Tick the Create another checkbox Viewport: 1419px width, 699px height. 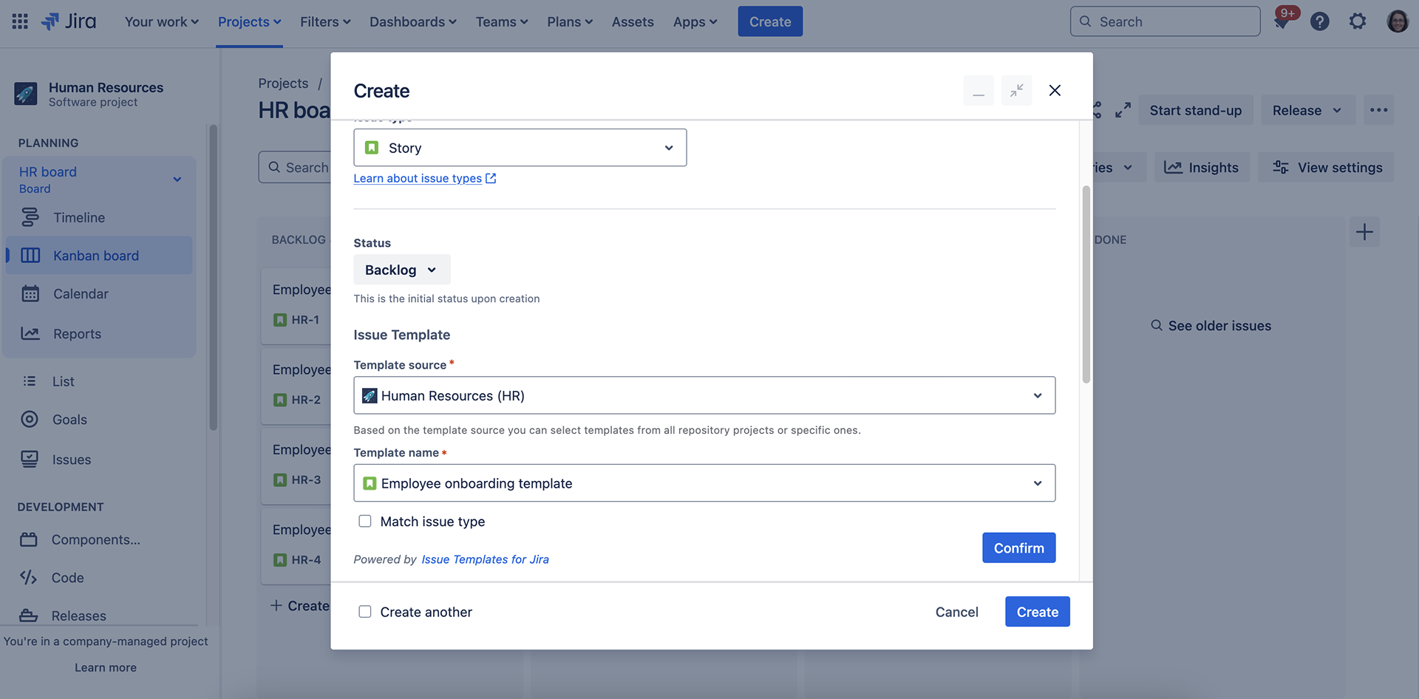tap(365, 611)
